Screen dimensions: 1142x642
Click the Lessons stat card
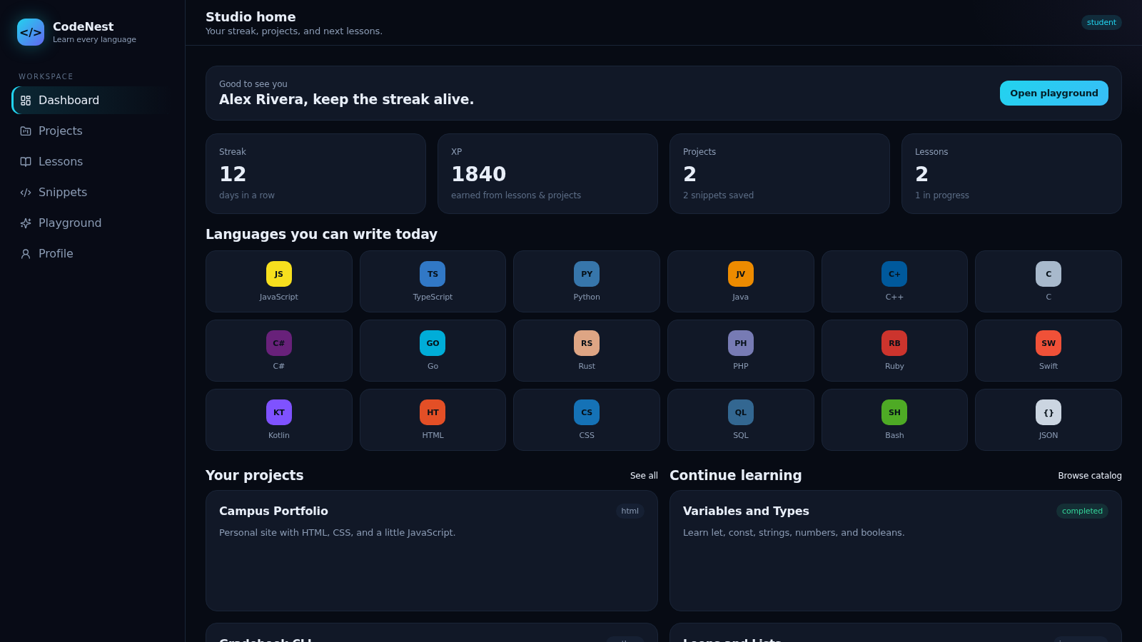1011,174
